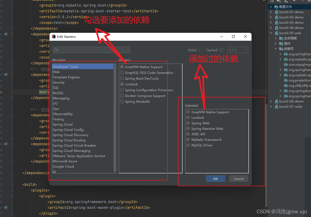Click the Modules list scrollbar

[x=115, y=118]
